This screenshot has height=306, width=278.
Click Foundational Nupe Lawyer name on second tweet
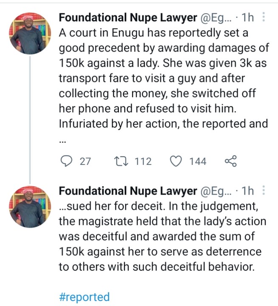pos(128,191)
